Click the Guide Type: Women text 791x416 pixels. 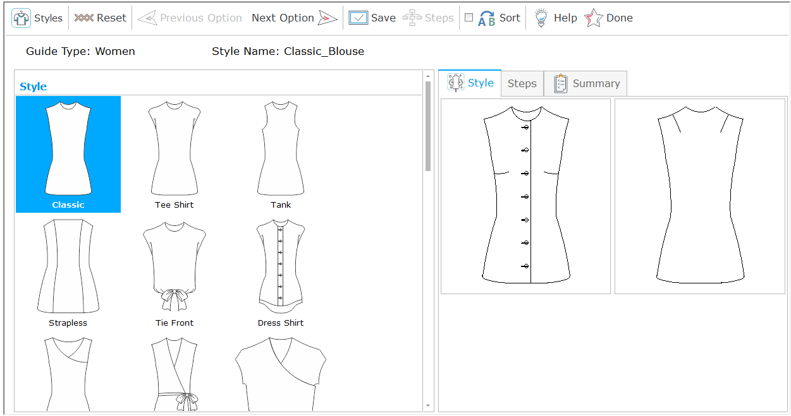pyautogui.click(x=80, y=51)
